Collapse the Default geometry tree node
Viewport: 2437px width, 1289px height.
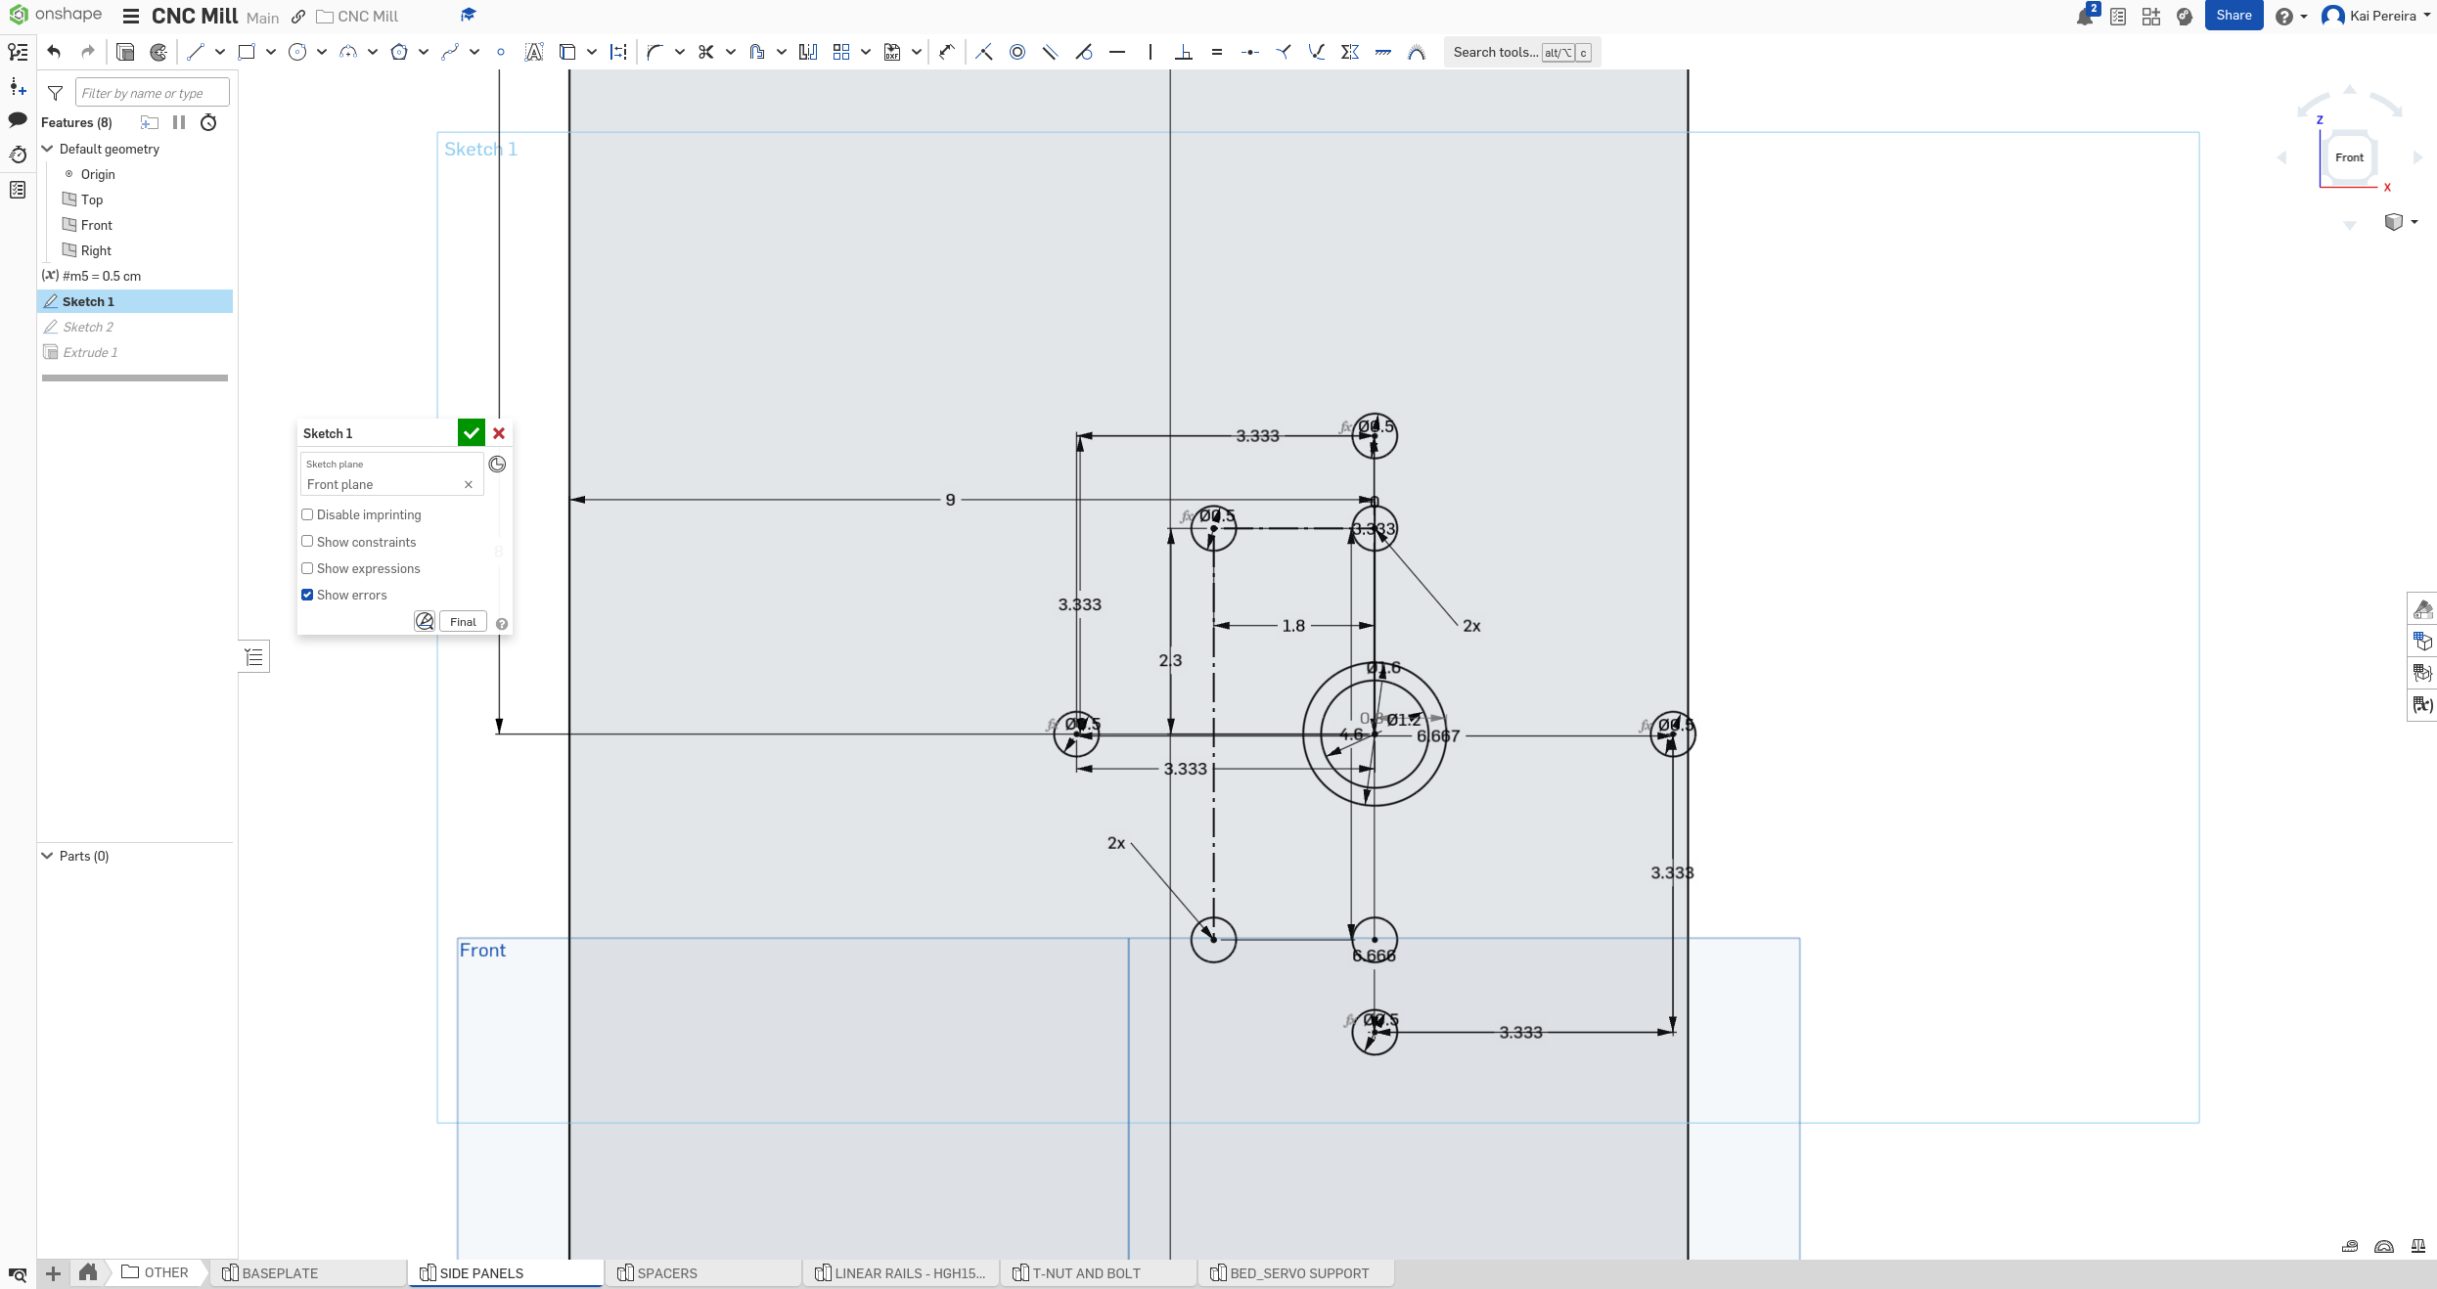pos(46,149)
